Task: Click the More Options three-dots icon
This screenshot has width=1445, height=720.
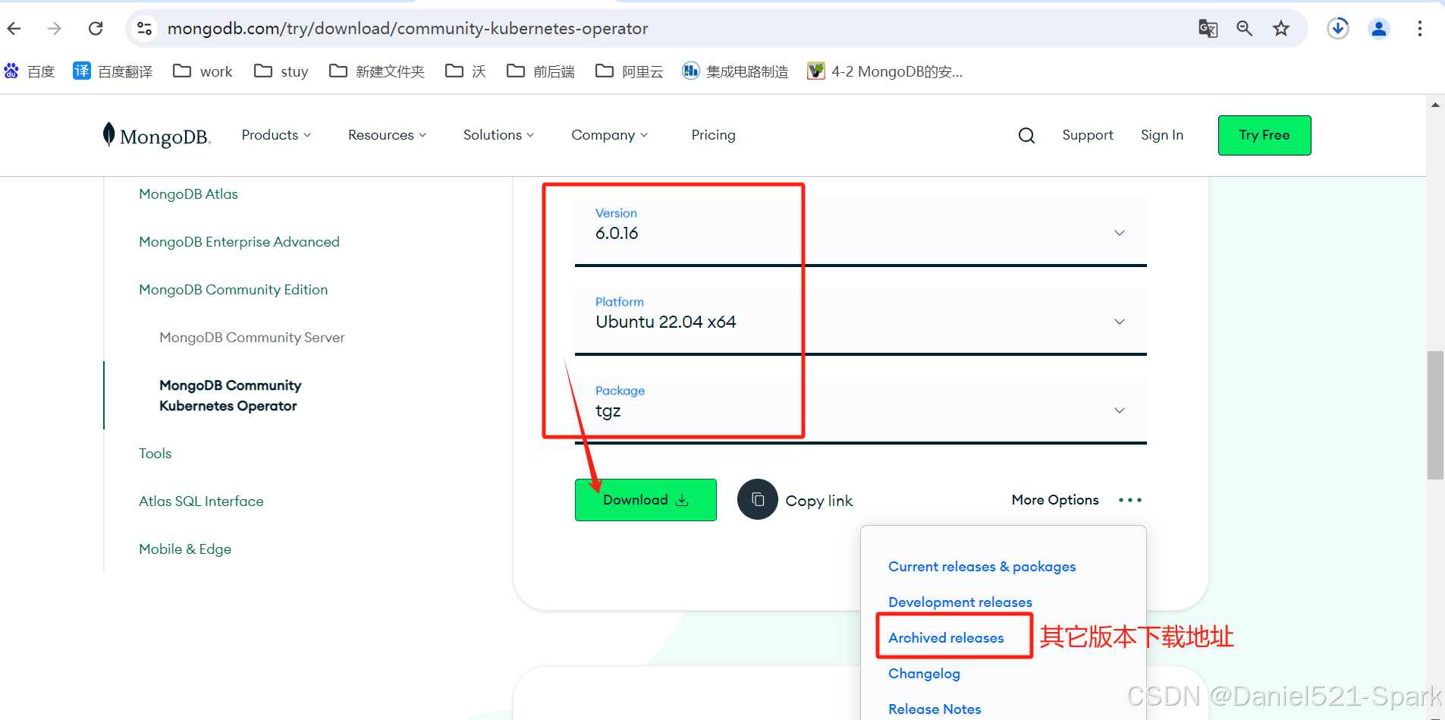Action: [1129, 500]
